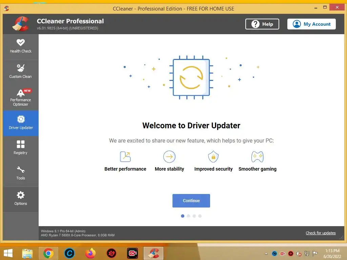Open Custom Clean in sidebar

(x=21, y=72)
